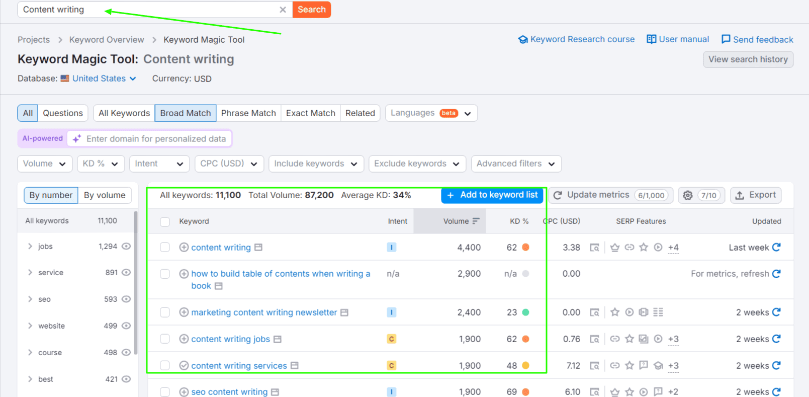Toggle eye icon for website group
The height and width of the screenshot is (397, 809).
(x=126, y=326)
